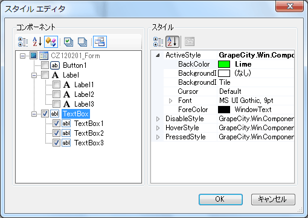Image resolution: width=308 pixels, height=218 pixels.
Task: Check the Label1 checkbox
Action: 56,85
